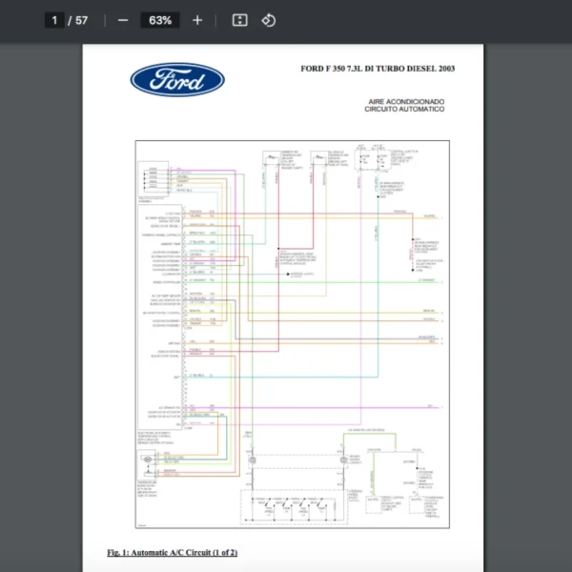Click the total page count 57
This screenshot has width=572, height=572.
[82, 20]
